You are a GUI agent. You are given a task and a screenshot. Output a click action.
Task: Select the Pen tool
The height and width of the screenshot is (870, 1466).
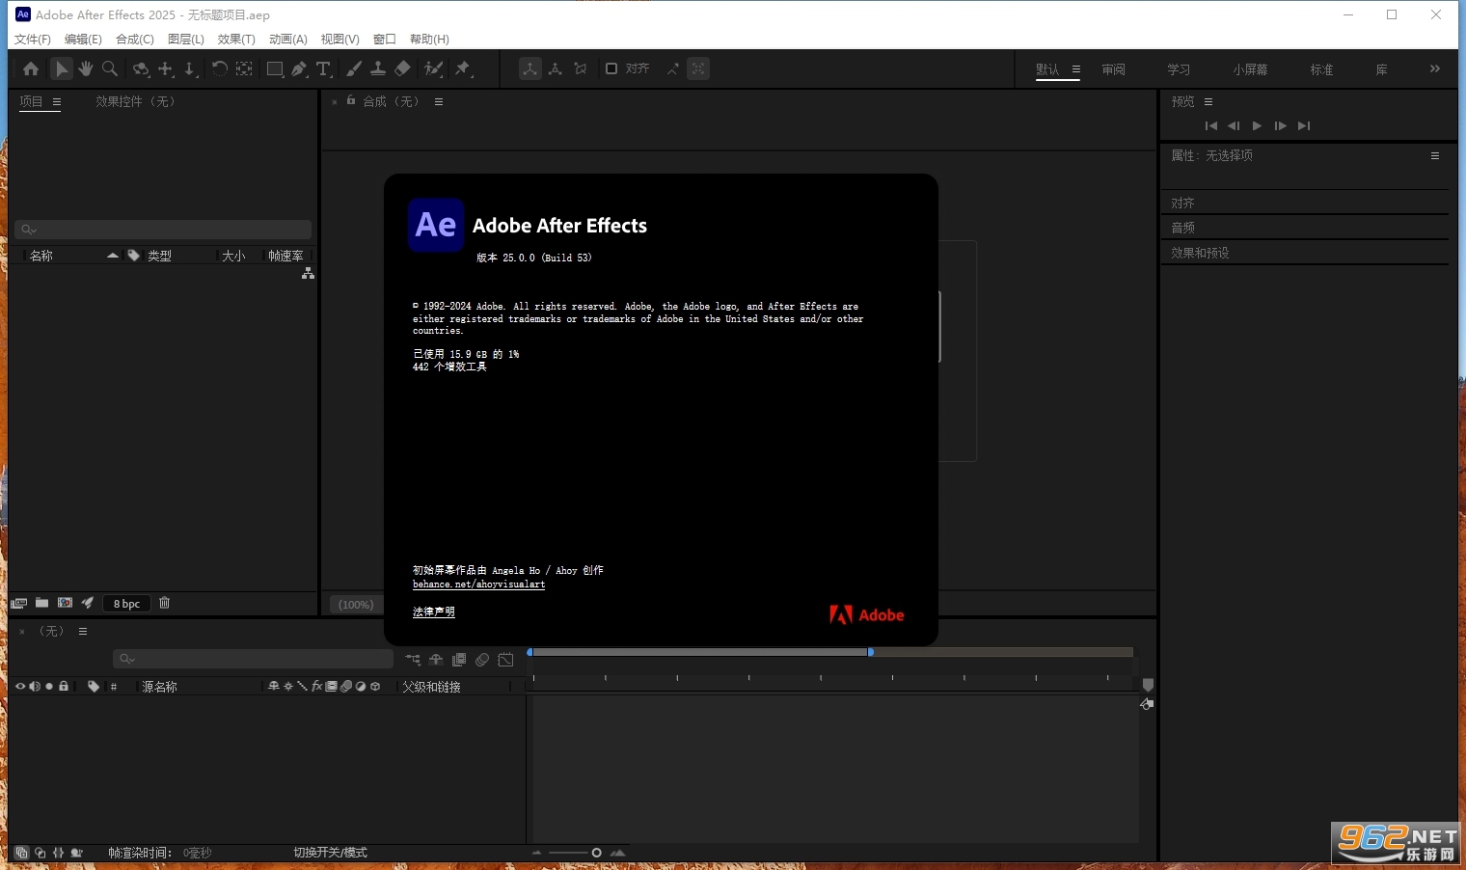point(299,68)
